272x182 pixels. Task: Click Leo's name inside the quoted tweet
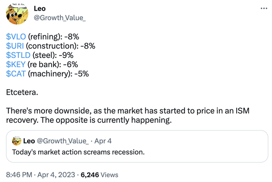point(29,141)
